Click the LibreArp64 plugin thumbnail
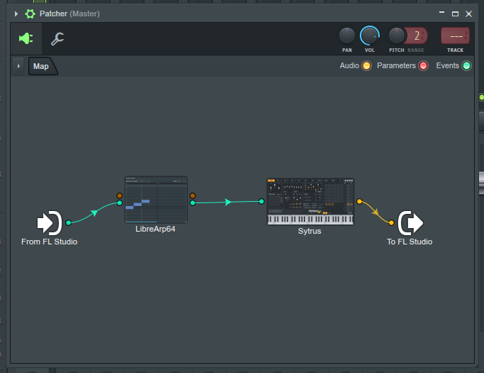Viewport: 484px width, 373px height. [x=156, y=200]
